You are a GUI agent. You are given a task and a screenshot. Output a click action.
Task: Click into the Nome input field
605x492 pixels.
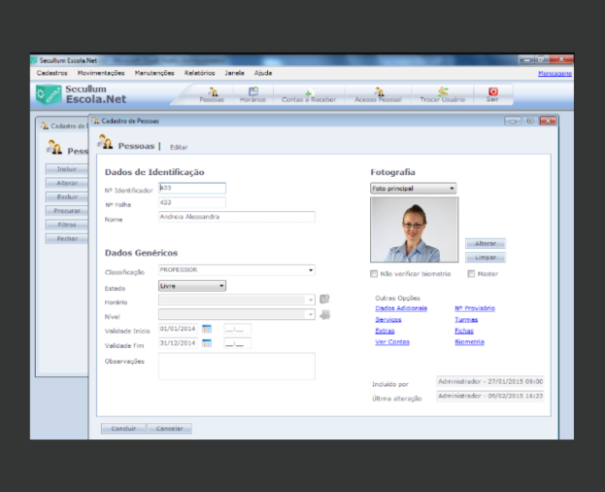coord(237,217)
